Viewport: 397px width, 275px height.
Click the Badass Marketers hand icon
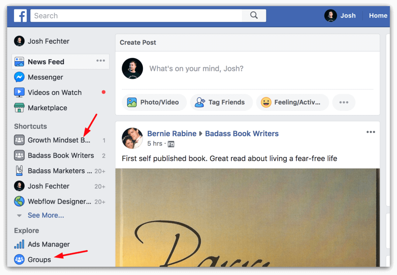(x=19, y=171)
